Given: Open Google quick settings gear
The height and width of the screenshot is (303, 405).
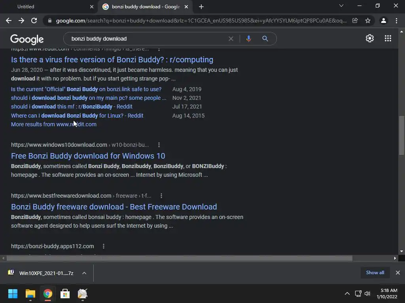Looking at the screenshot, I should 370,38.
